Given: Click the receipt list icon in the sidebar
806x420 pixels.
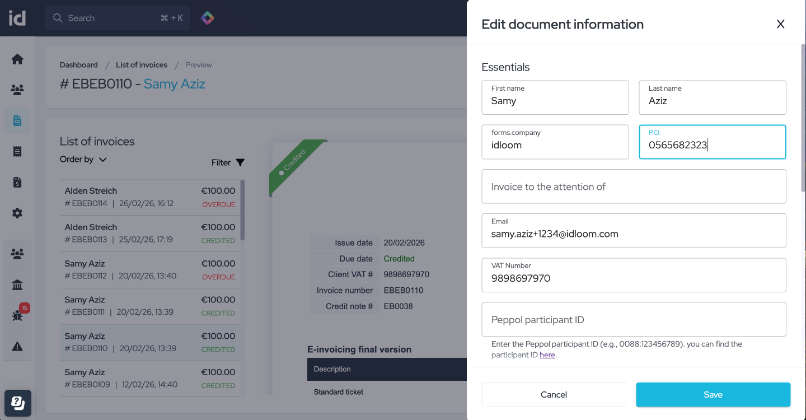Looking at the screenshot, I should pos(17,151).
